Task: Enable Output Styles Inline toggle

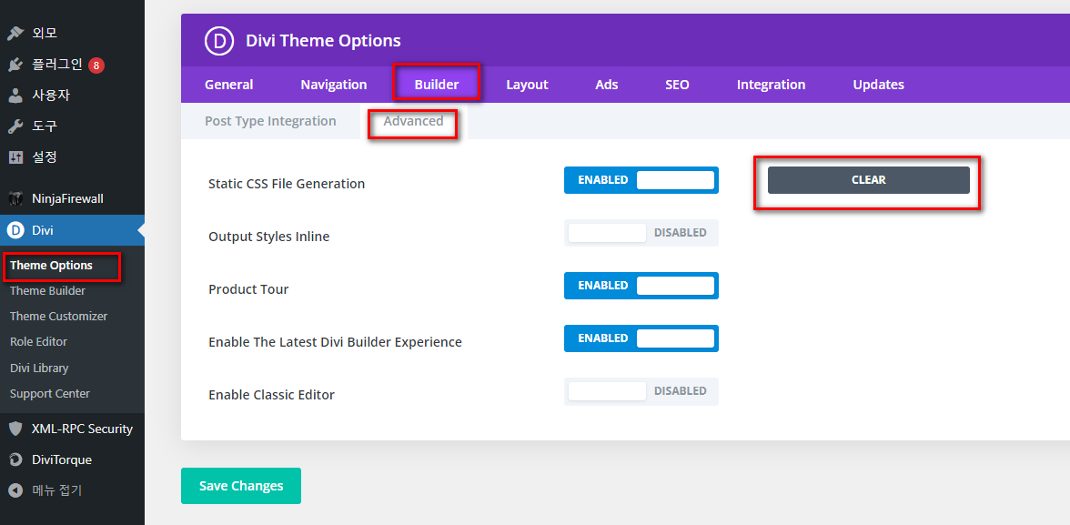Action: [641, 233]
